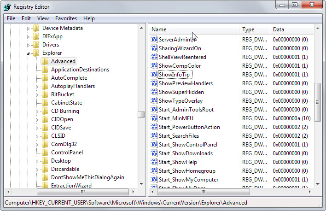This screenshot has width=326, height=211.
Task: Click the DWORD icon beside Start_ShowDownloads
Action: [154, 153]
